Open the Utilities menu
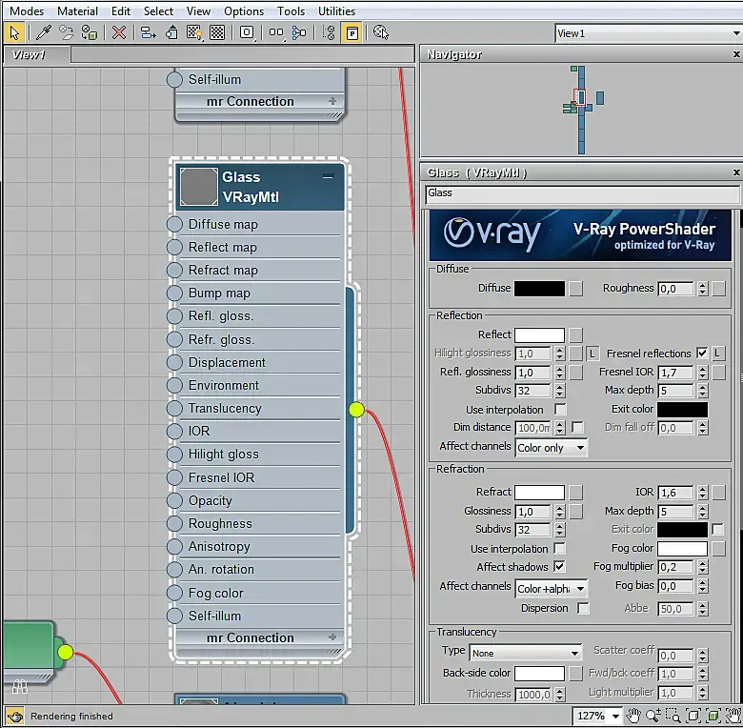 pos(336,10)
